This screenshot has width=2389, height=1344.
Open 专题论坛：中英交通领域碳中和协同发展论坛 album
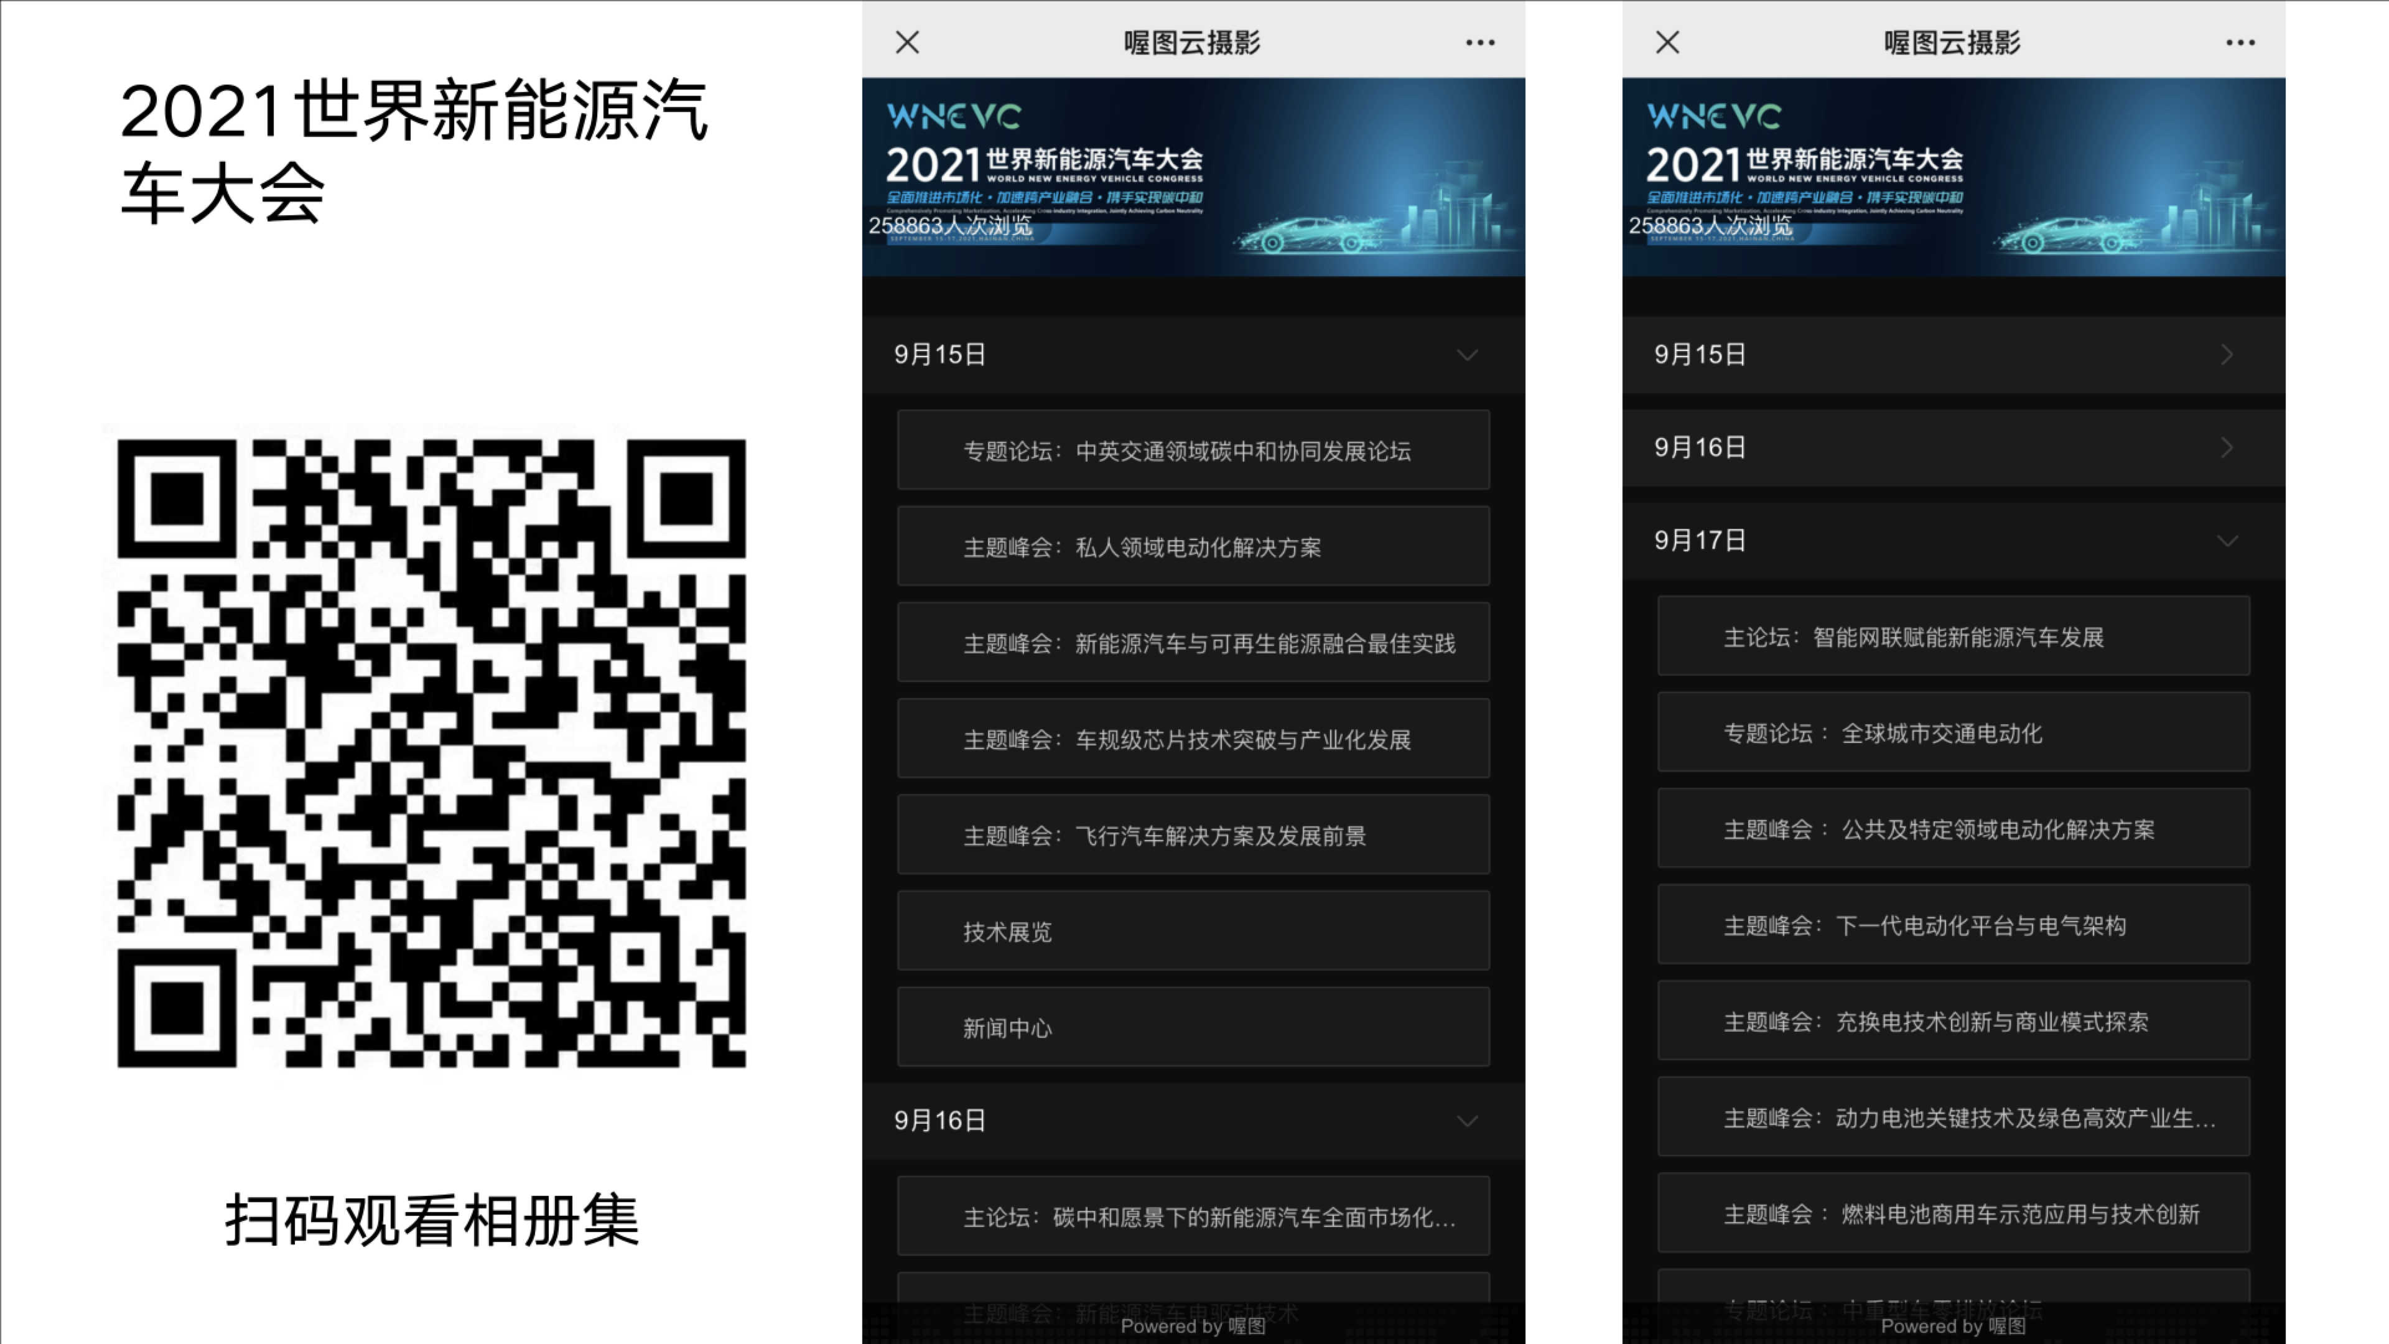[1194, 450]
